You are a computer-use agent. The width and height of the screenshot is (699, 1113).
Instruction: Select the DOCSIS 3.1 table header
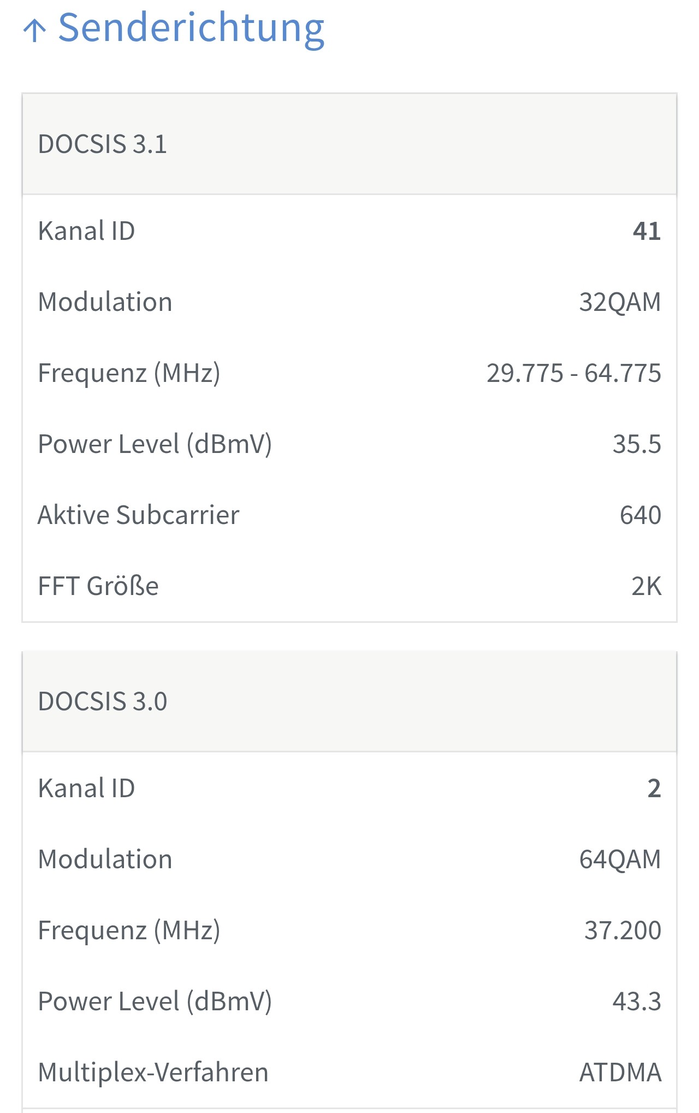[349, 144]
